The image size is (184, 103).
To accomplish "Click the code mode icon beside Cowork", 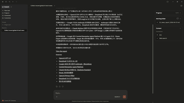I will click(x=11, y=7).
